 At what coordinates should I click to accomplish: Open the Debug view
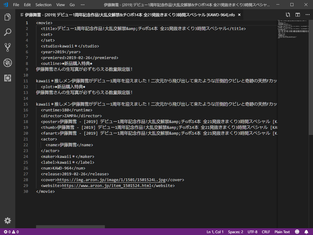tap(8, 63)
